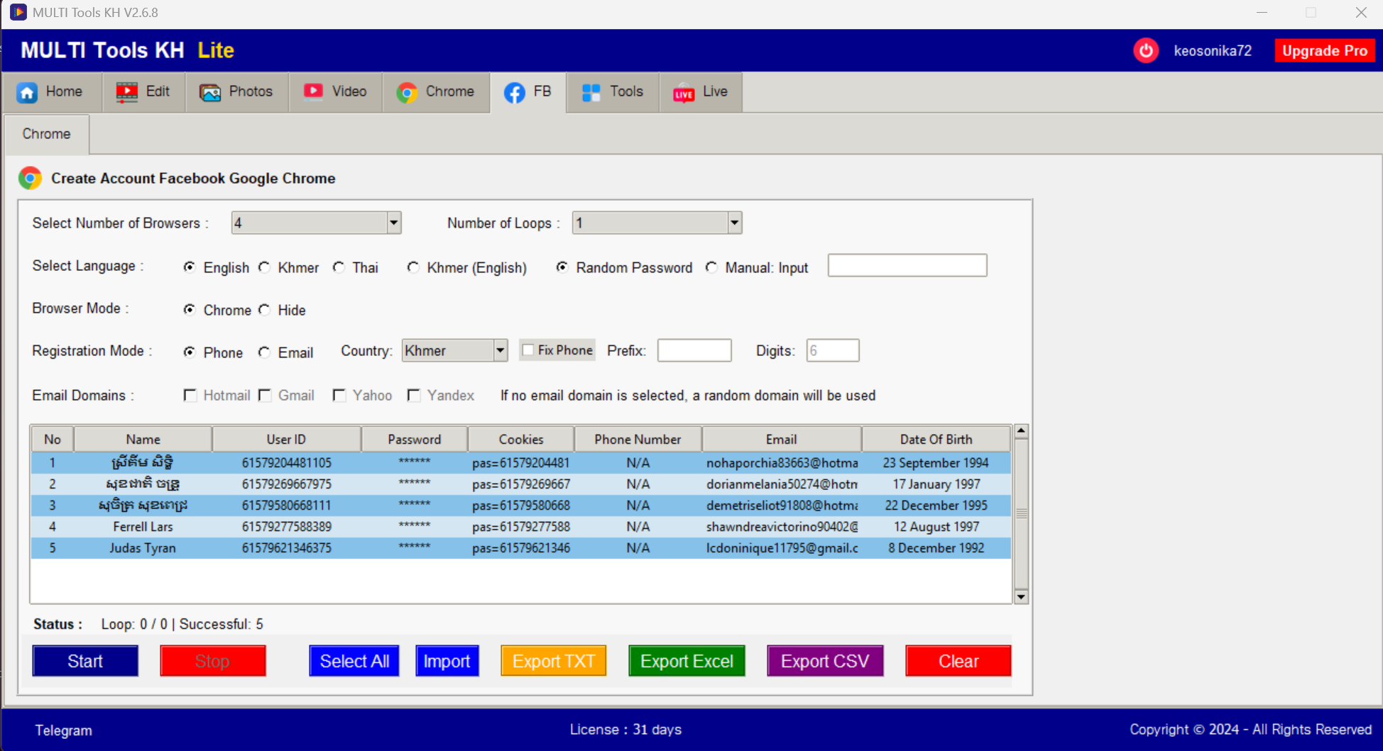
Task: Expand the Number of Loops dropdown
Action: [x=733, y=223]
